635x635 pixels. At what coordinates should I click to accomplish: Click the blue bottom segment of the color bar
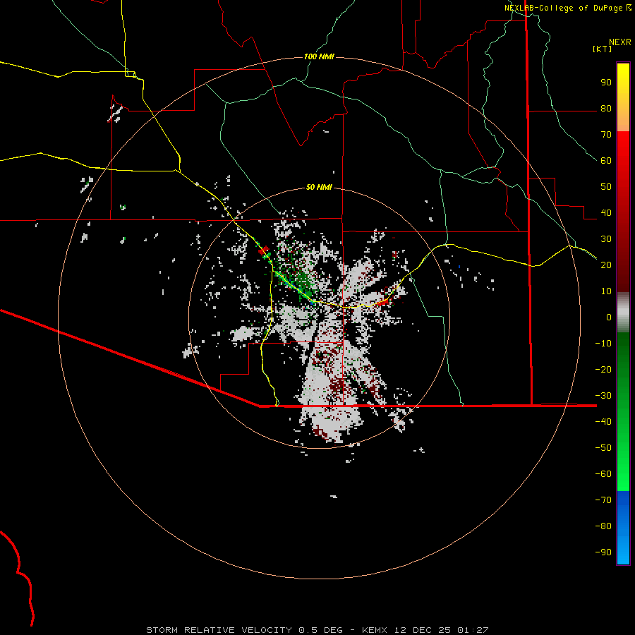623,528
